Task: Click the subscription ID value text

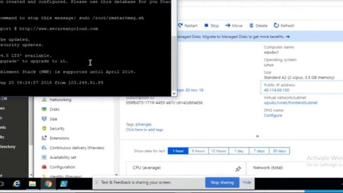Action: pyautogui.click(x=165, y=102)
